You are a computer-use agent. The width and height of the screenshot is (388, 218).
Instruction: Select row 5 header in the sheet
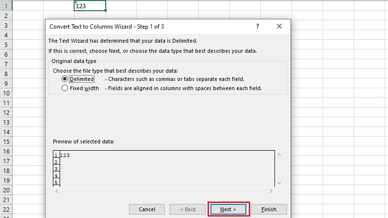point(6,45)
